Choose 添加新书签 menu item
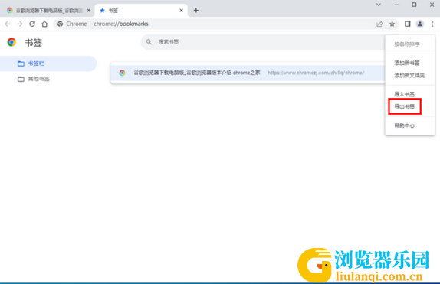440x284 pixels. tap(409, 63)
